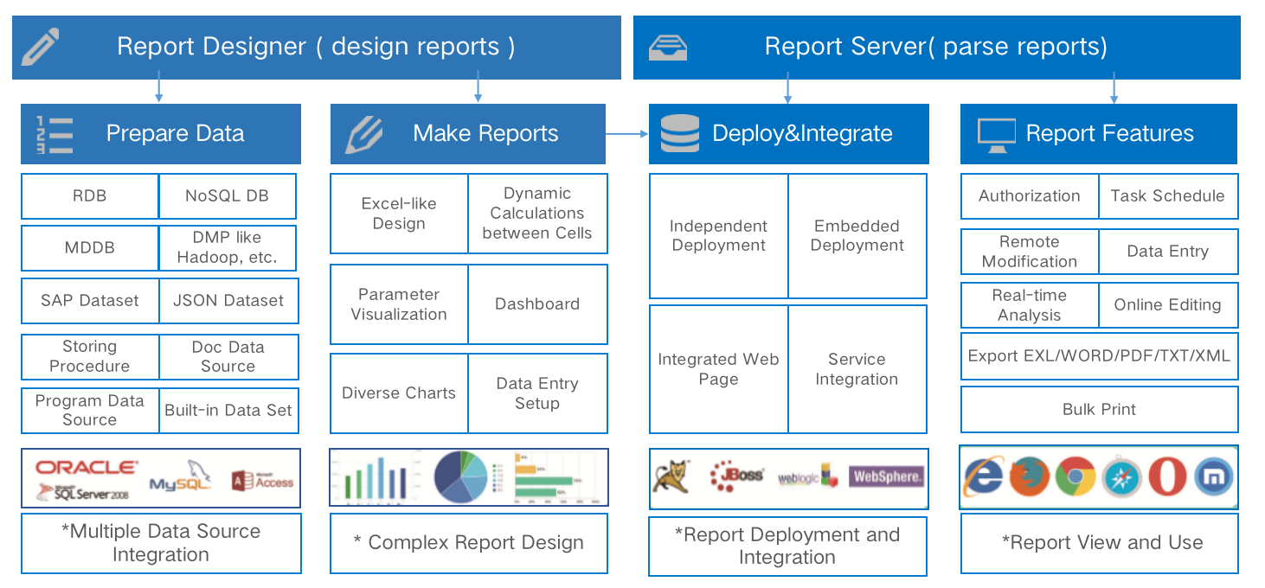Click the arrow from Make Reports to Deploy&Integrate

click(x=626, y=132)
